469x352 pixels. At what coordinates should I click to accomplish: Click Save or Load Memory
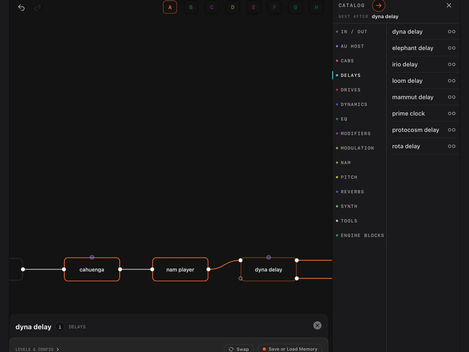(x=290, y=349)
